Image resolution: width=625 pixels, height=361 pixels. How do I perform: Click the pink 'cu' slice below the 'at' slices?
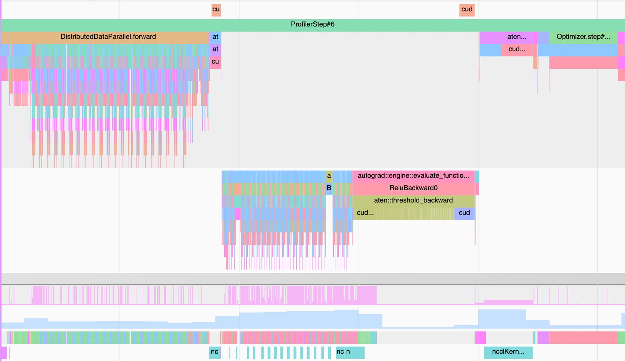tap(215, 62)
